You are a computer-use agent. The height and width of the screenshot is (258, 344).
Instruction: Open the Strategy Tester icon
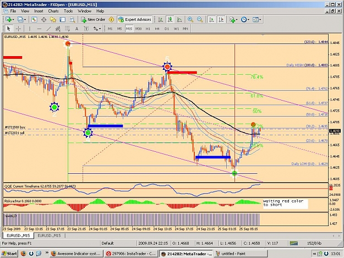[x=72, y=19]
